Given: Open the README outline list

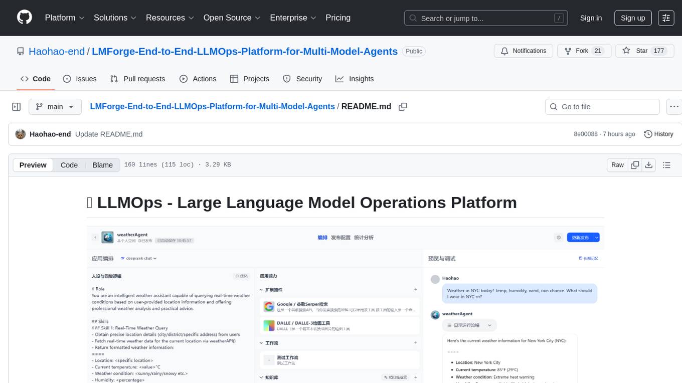Looking at the screenshot, I should point(666,165).
